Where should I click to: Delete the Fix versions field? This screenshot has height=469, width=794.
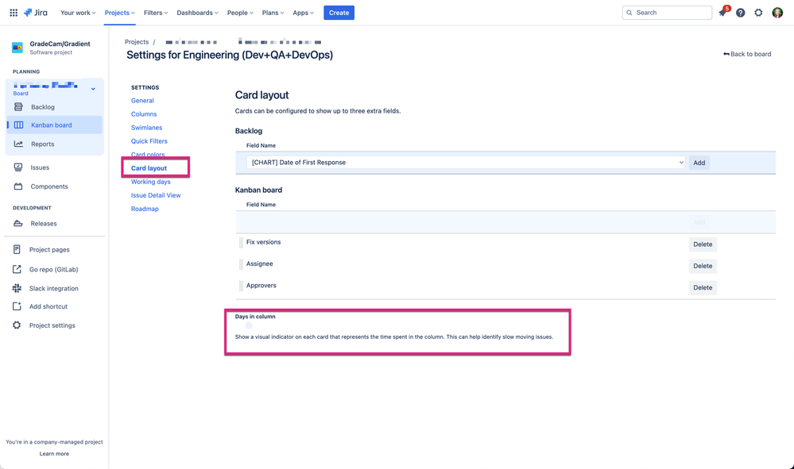703,244
